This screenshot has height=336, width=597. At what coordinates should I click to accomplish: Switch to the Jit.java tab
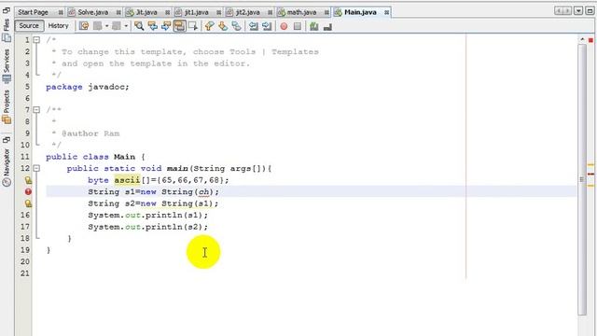coord(146,12)
